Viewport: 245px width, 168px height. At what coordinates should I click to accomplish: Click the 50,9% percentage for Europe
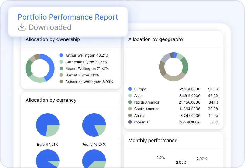coord(213,89)
